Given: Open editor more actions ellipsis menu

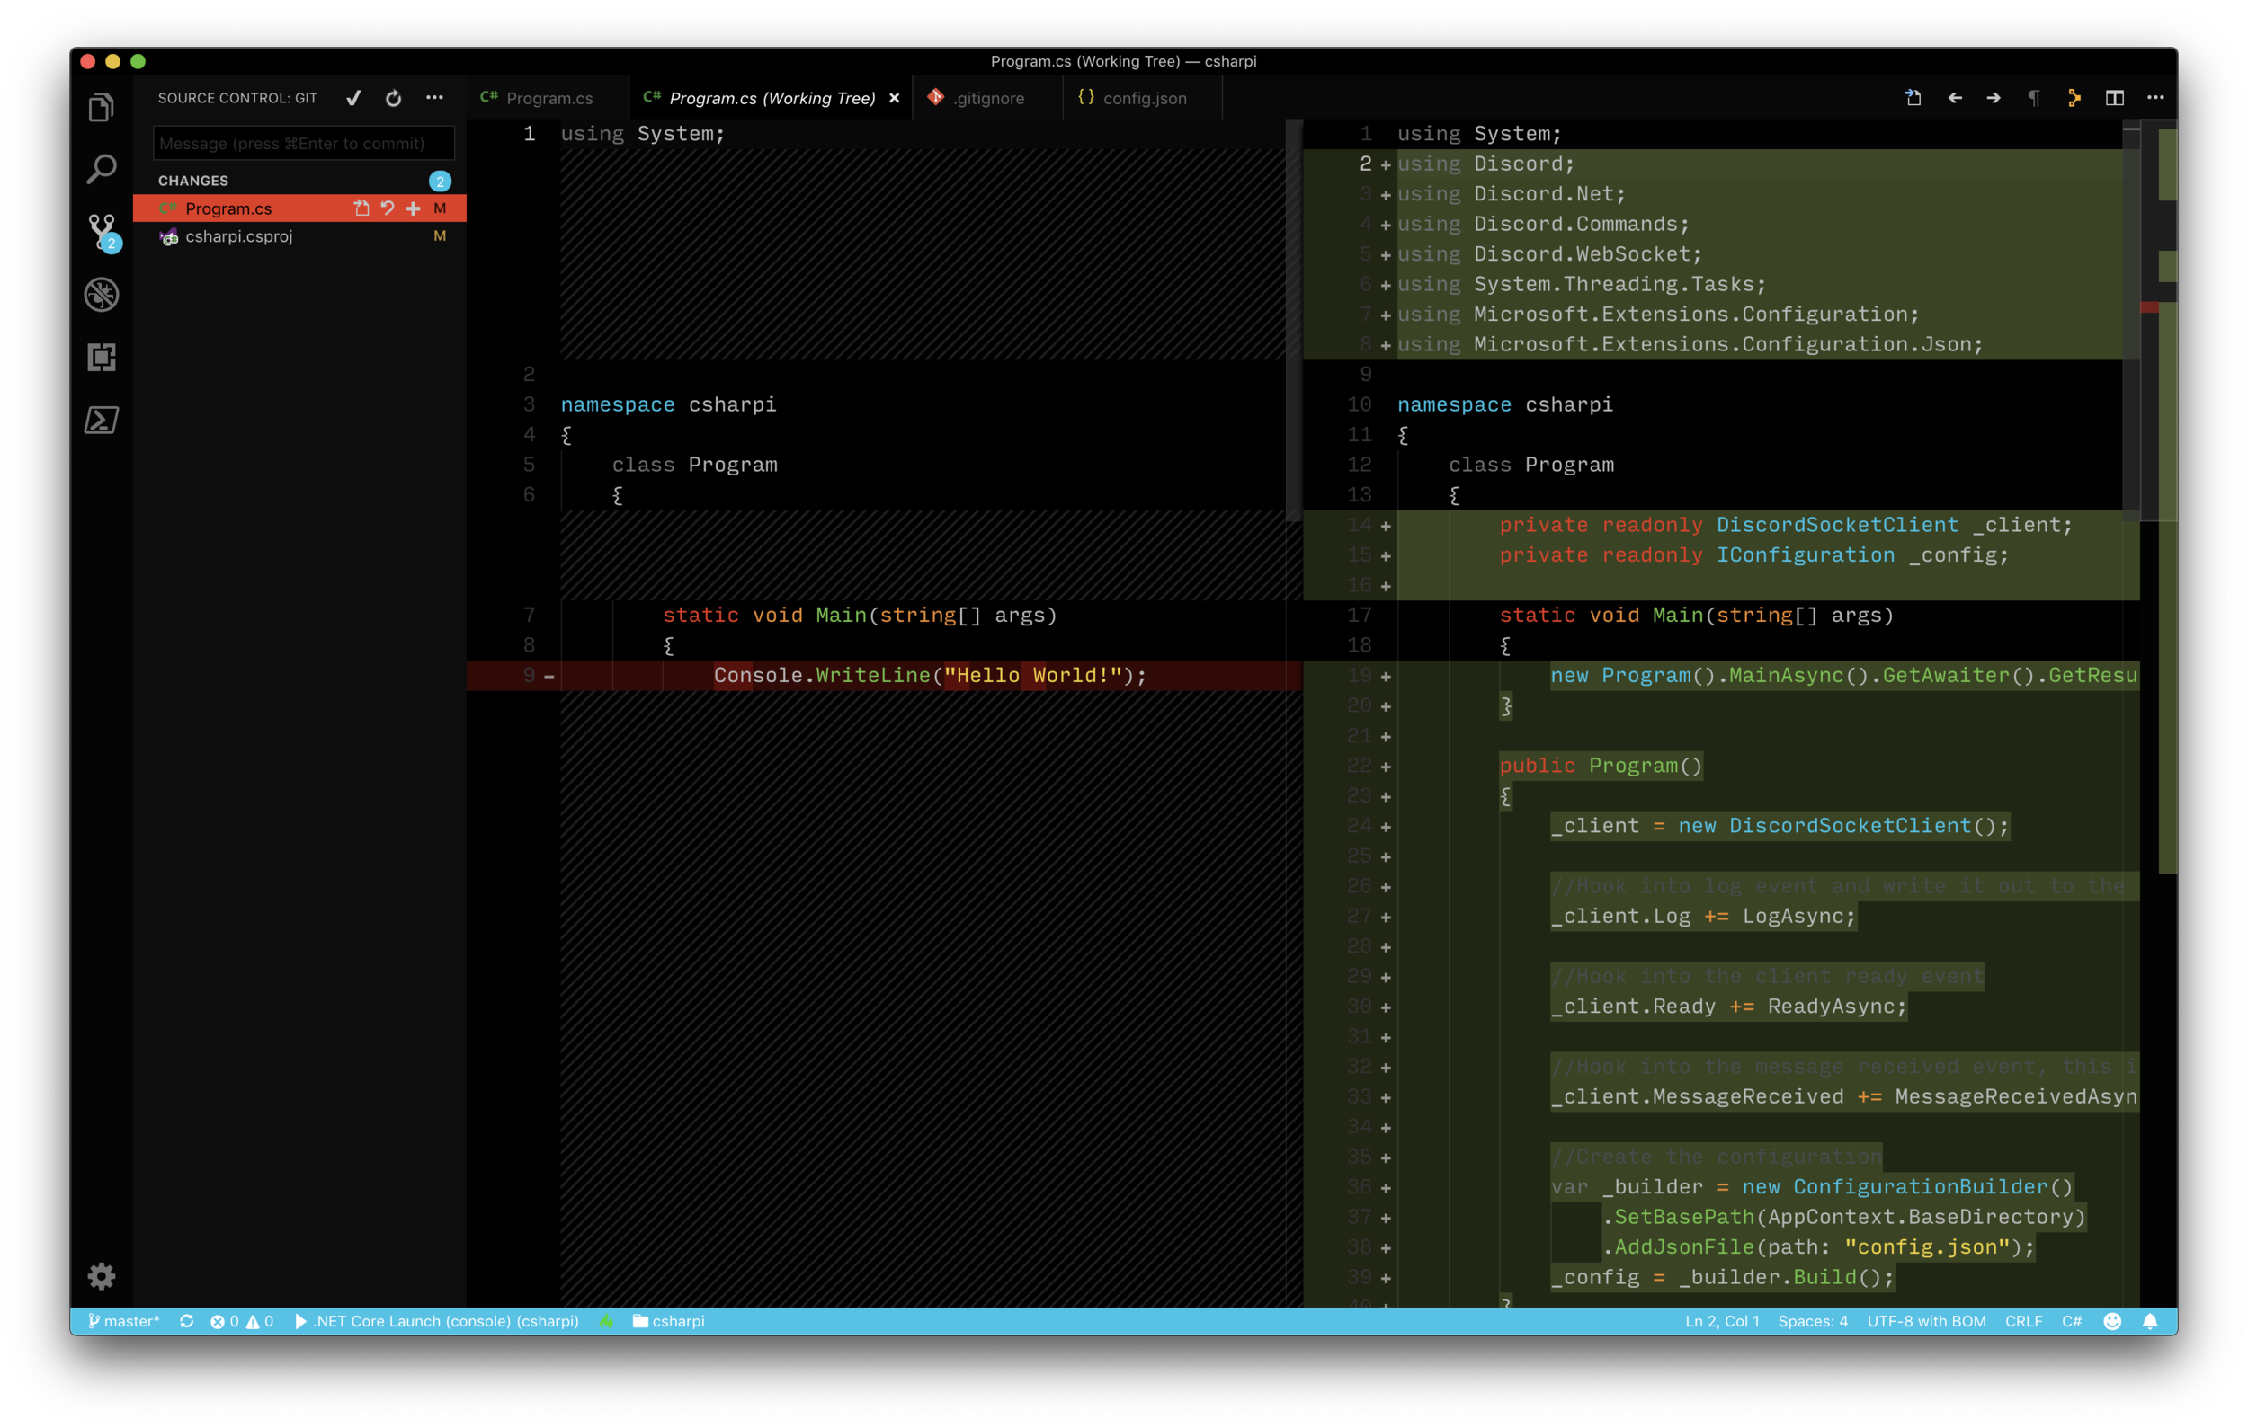Looking at the screenshot, I should pos(2154,98).
